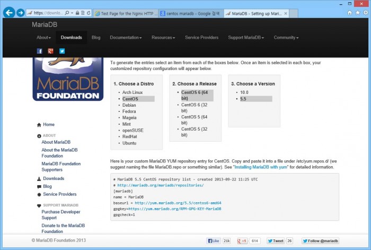Go forward with the browser Forward arrow

[21, 13]
